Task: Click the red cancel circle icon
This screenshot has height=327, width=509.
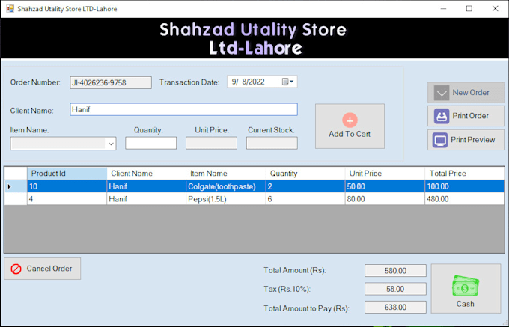Action: pos(16,269)
